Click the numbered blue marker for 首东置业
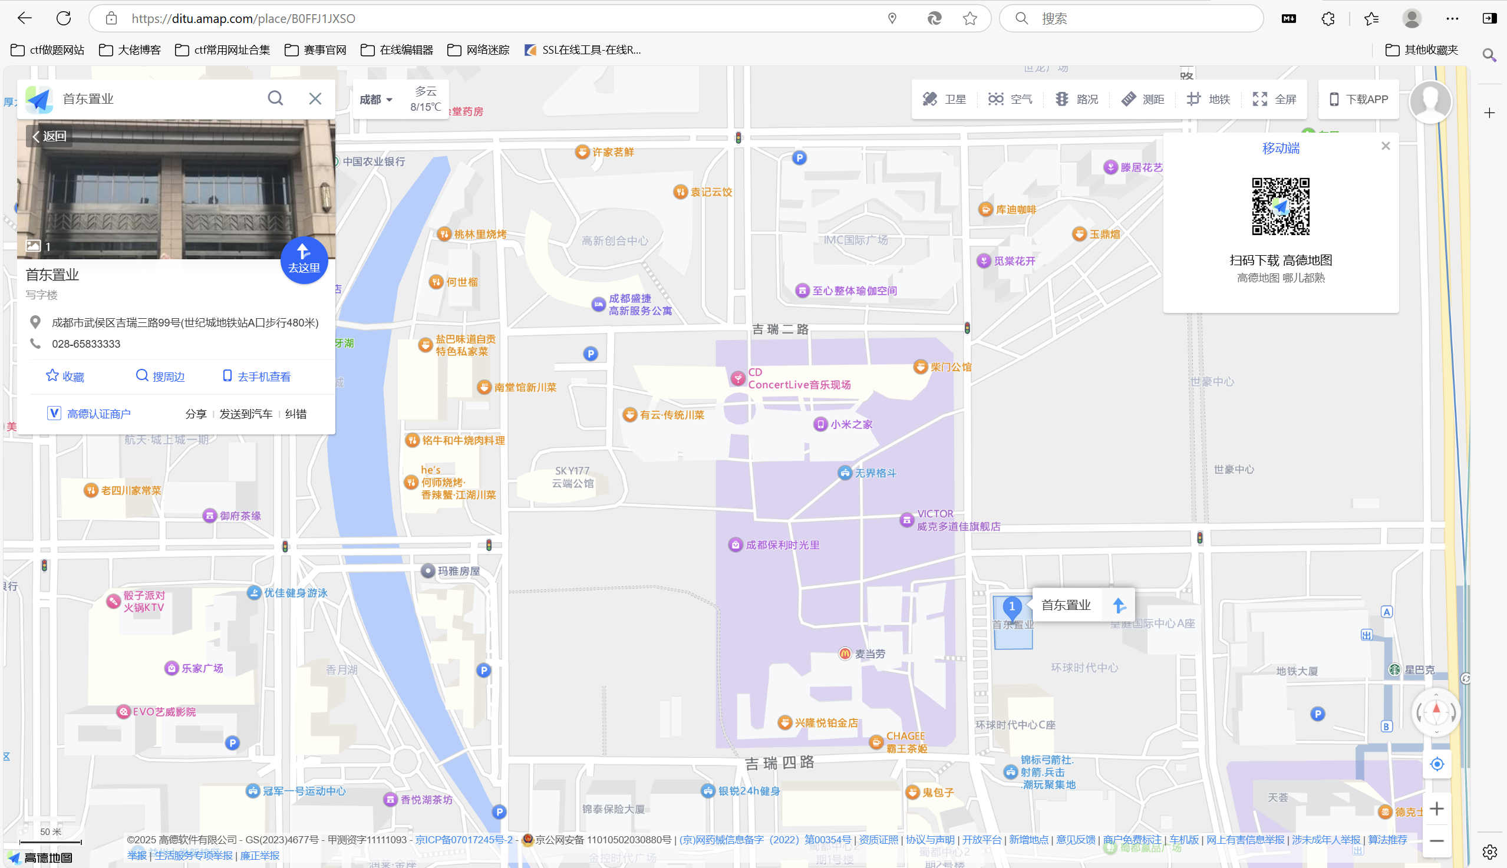Screen dimensions: 1507x868 coord(1011,608)
